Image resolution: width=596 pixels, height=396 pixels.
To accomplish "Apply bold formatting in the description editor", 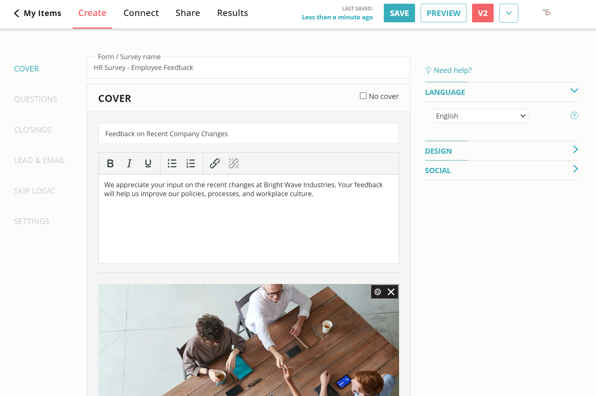I will (x=110, y=163).
